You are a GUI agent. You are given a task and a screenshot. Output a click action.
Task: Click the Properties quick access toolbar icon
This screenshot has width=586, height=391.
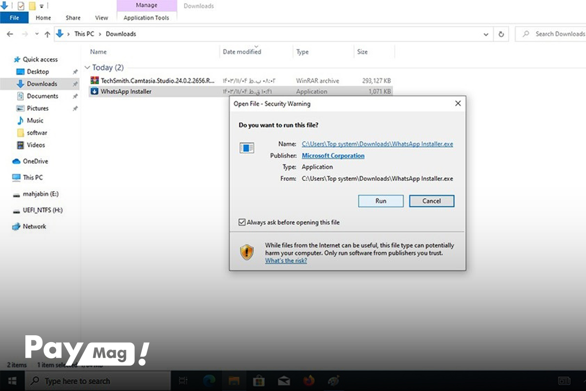(x=21, y=6)
